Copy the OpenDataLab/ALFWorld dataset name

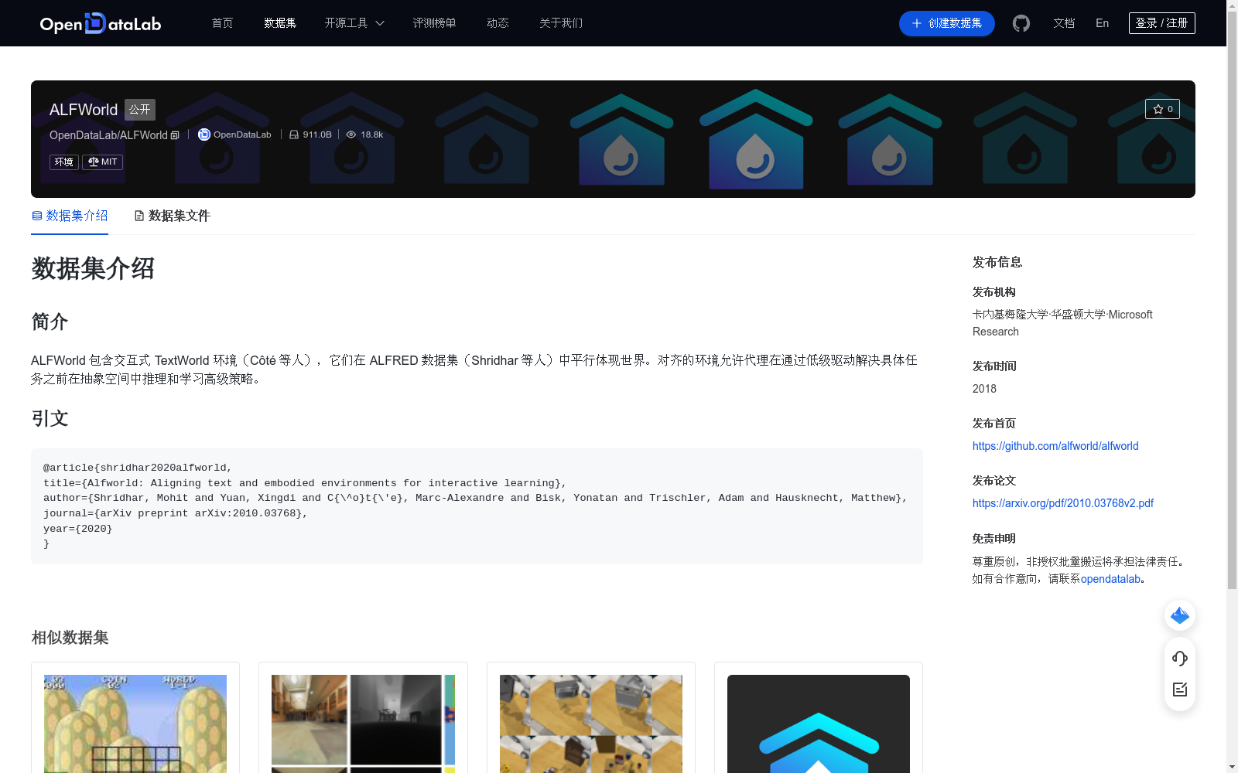[x=175, y=135]
